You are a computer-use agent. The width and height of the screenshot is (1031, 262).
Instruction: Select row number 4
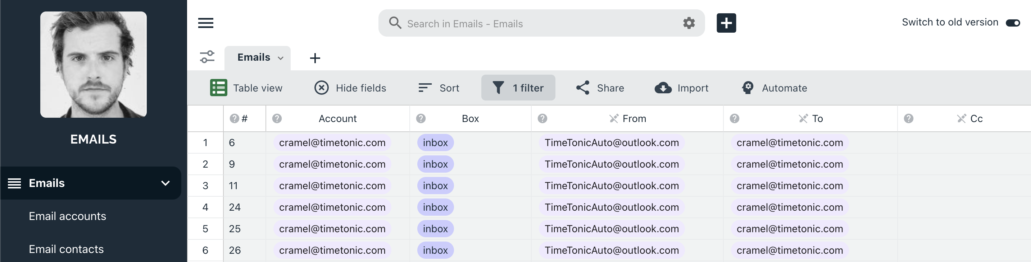205,207
